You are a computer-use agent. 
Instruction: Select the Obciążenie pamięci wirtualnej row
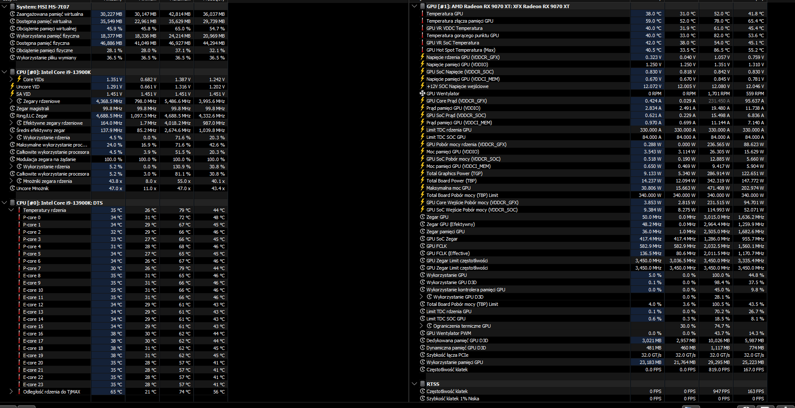[114, 29]
